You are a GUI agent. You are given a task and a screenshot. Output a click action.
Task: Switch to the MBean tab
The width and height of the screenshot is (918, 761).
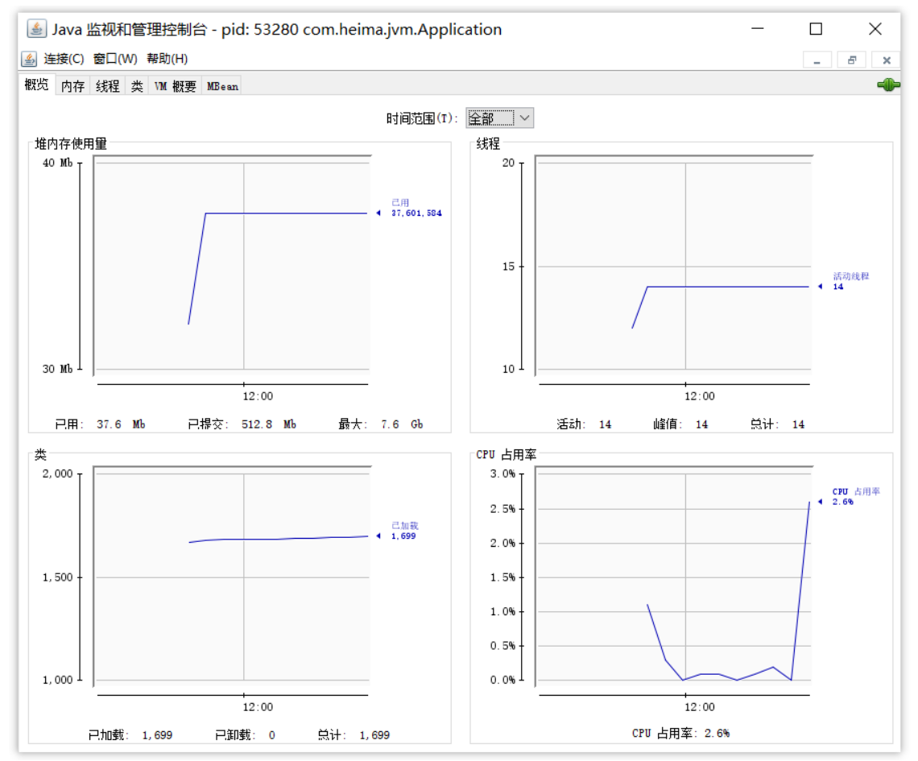[222, 86]
